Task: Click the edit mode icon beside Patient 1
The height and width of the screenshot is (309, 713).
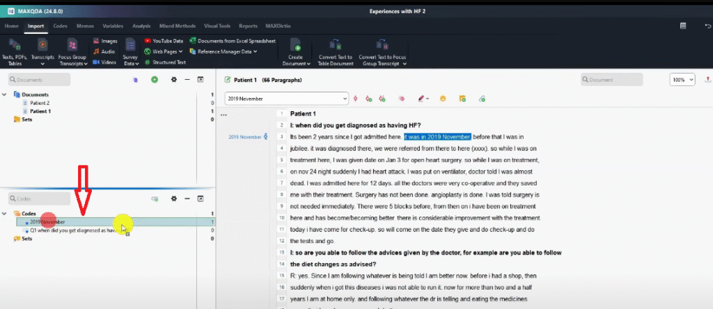Action: (228, 80)
